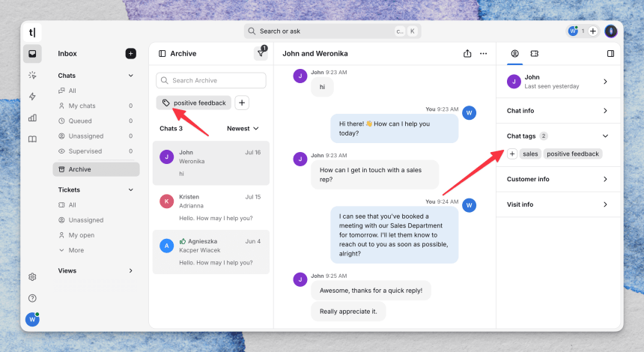Click the sales chat tag
Viewport: 644px width, 352px height.
530,154
